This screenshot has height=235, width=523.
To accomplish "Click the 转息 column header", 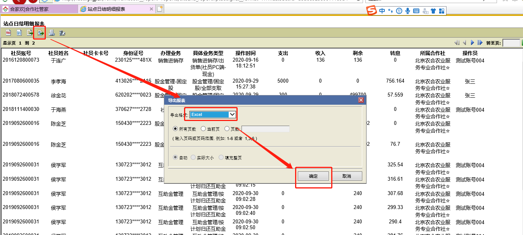I will 395,53.
